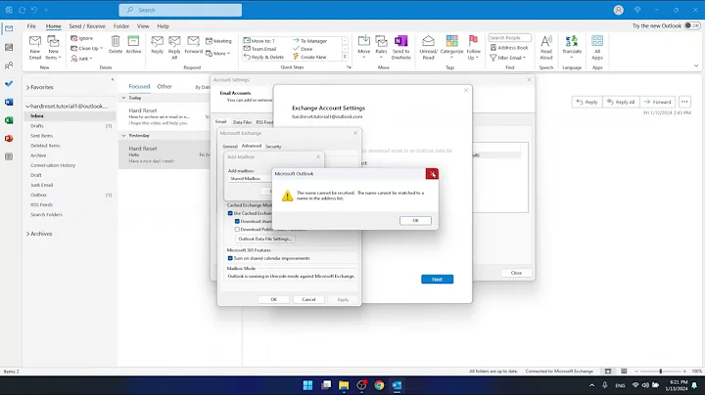705x395 pixels.
Task: Expand the Archives folder group
Action: pos(27,234)
